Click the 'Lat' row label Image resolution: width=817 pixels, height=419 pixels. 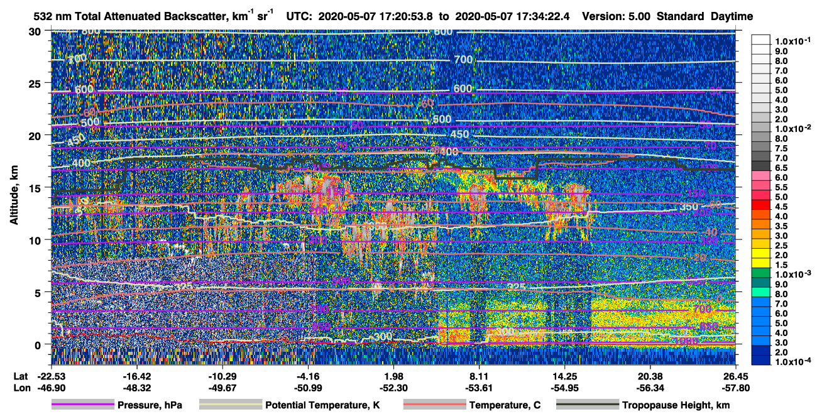click(21, 376)
